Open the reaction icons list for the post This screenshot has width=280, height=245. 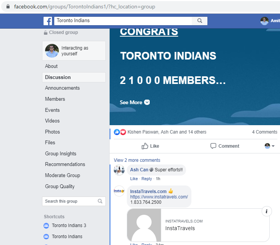pos(120,132)
